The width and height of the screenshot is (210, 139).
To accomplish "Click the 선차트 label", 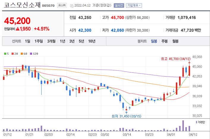I will pyautogui.click(x=17, y=41).
